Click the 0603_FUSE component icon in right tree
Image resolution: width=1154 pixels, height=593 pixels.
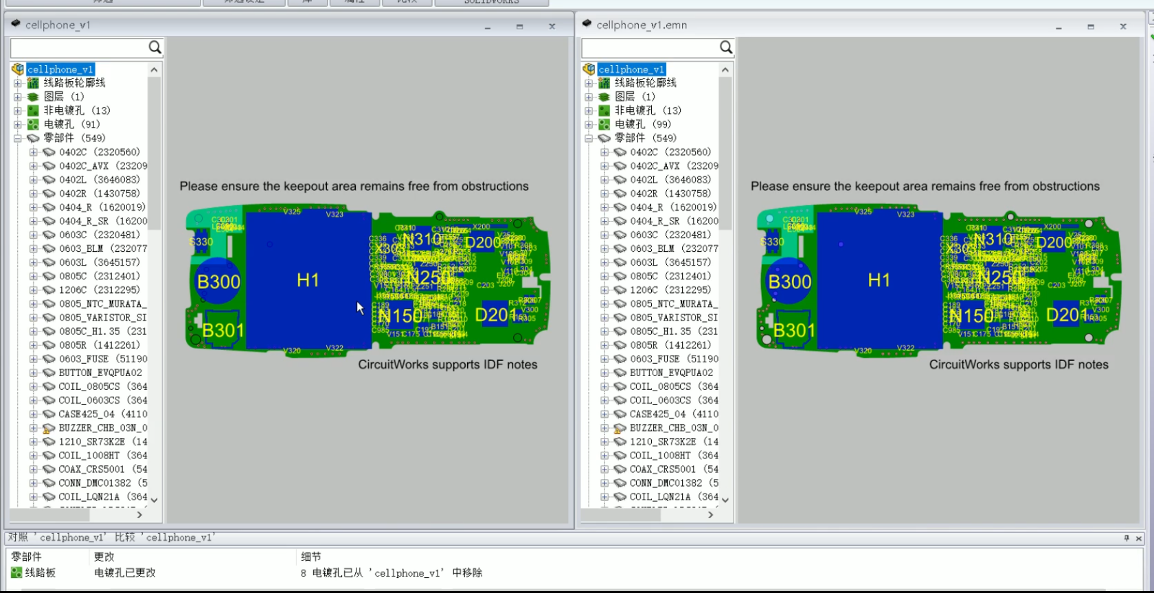pos(620,359)
